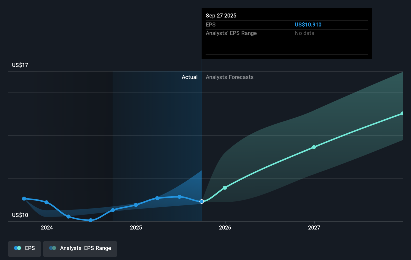Expand the Analysts Forecasts section
This screenshot has height=260, width=411.
pos(230,77)
